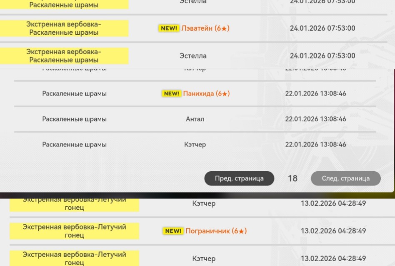Go to previous page with Пред. страница

click(x=239, y=178)
